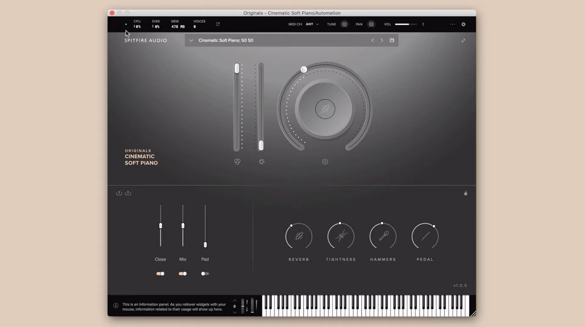Open the three-dot options next to volume
The width and height of the screenshot is (585, 327).
pos(423,24)
